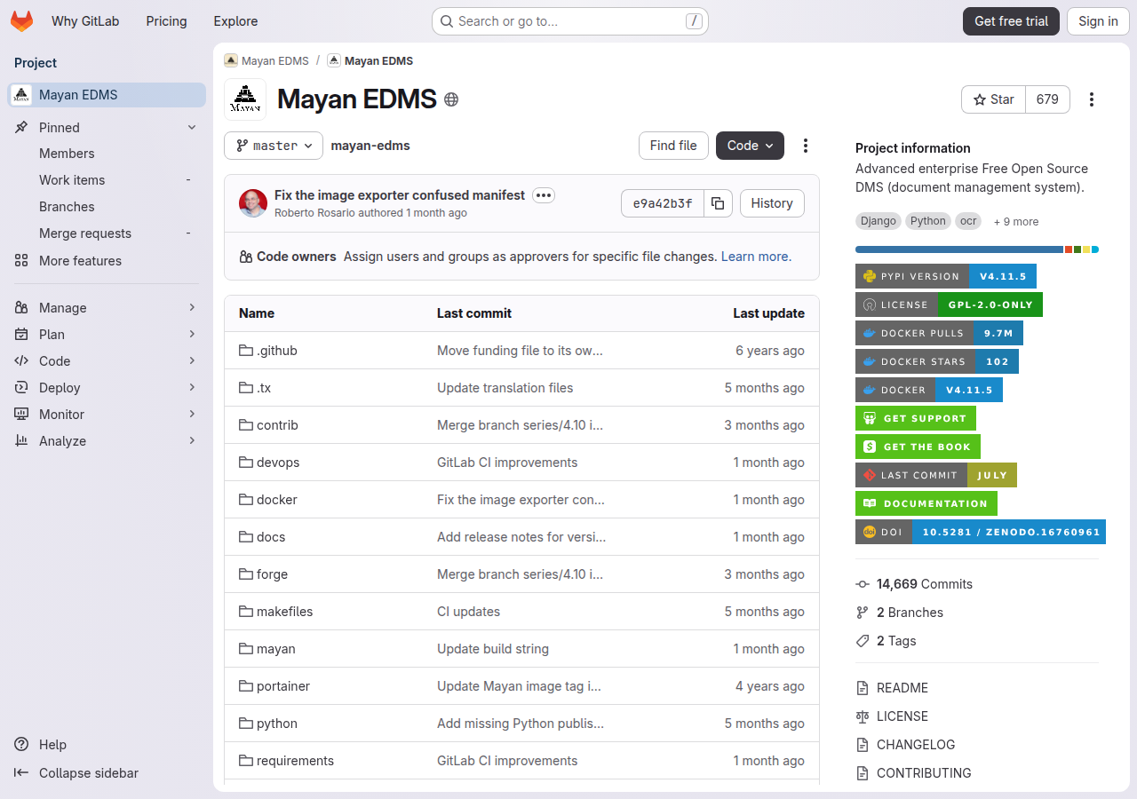Expand the Analyze sidebar menu
Screen dimensions: 1137x799
[x=107, y=441]
